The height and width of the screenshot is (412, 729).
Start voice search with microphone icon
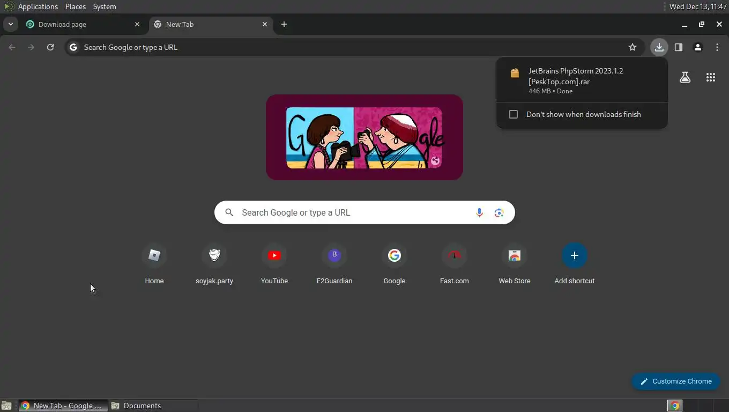tap(479, 212)
